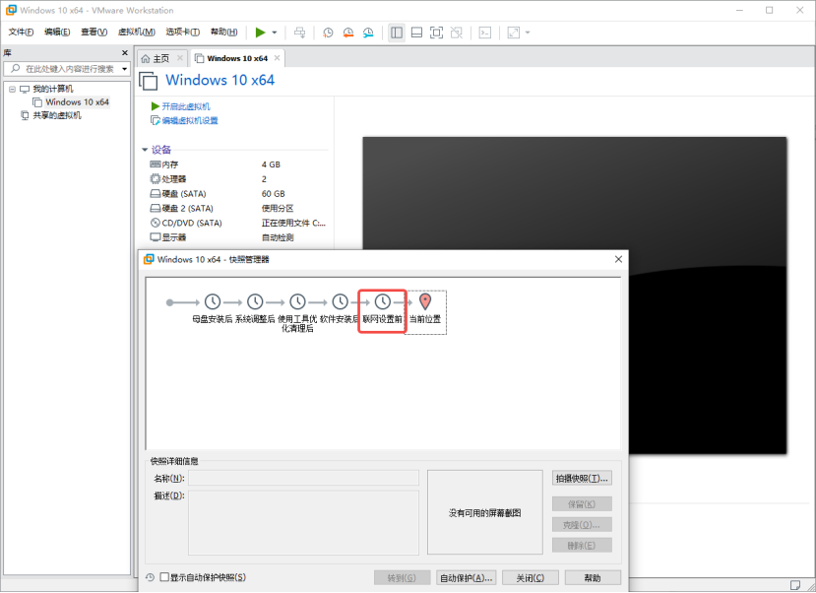The width and height of the screenshot is (816, 593).
Task: Close the snapshot manager dialog
Action: 618,259
